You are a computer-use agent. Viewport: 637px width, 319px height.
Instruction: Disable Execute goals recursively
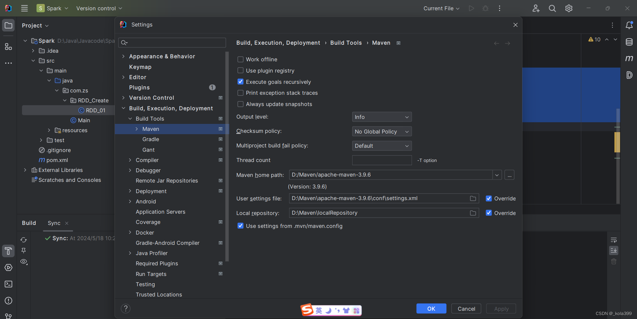(240, 81)
